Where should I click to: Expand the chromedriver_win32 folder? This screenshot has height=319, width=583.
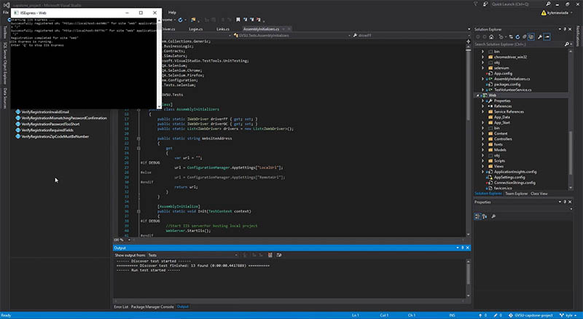[483, 58]
